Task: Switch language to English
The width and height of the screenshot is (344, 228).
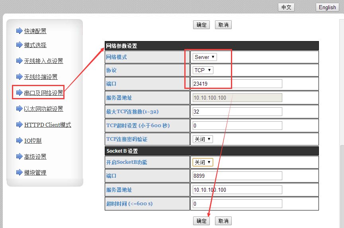Action: [x=327, y=7]
